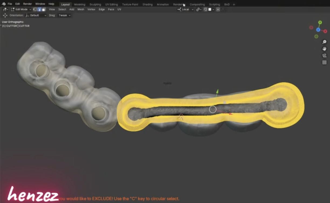This screenshot has height=203, width=330.
Task: Toggle proportional editing
Action: (x=218, y=9)
